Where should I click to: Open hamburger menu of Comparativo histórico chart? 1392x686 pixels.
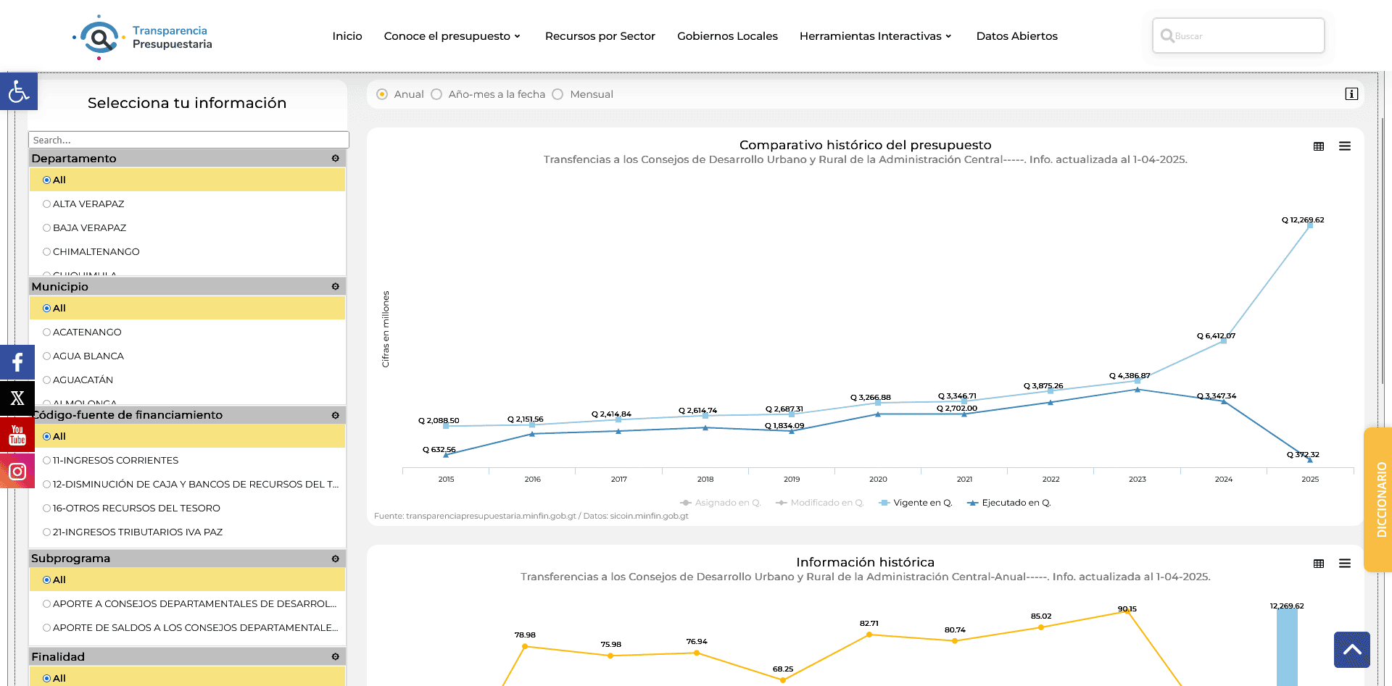pyautogui.click(x=1345, y=146)
